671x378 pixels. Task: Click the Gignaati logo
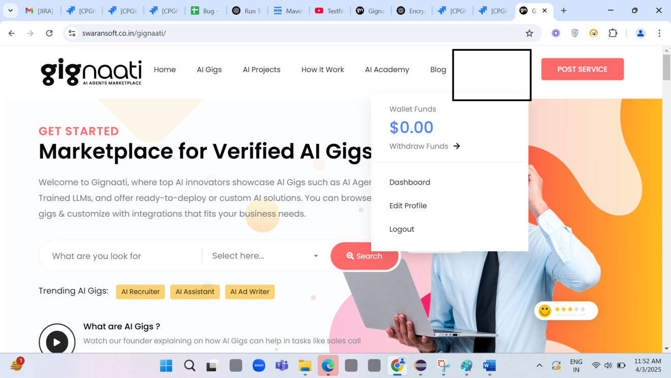pyautogui.click(x=91, y=72)
